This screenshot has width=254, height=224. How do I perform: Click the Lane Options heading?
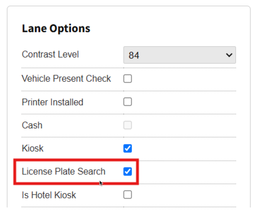tap(56, 29)
